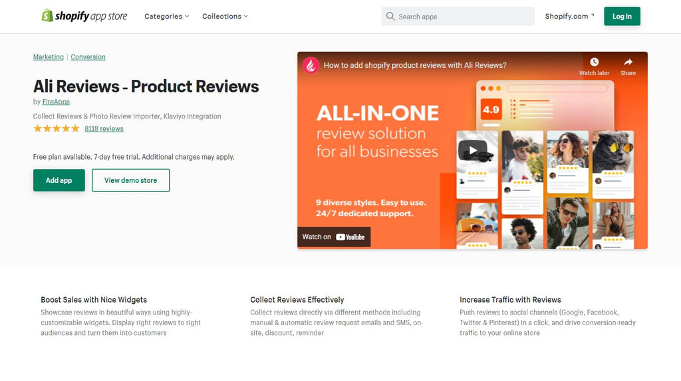Click the Share arrow icon on video
Viewport: 681px width, 381px height.
[x=628, y=62]
